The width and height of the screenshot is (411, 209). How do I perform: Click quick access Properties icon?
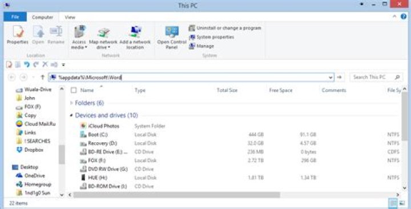tap(9, 65)
